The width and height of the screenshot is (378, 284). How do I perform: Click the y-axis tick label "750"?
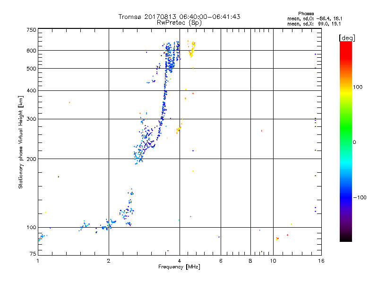click(x=31, y=30)
